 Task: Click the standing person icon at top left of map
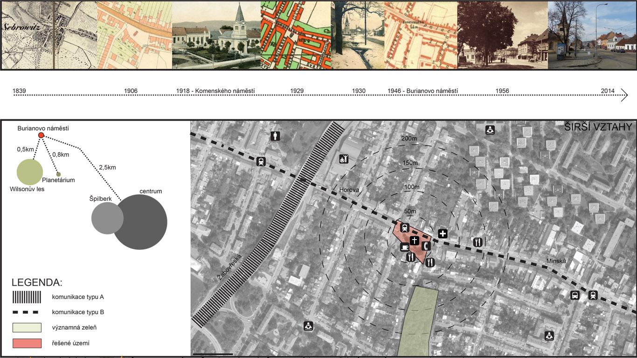click(276, 136)
